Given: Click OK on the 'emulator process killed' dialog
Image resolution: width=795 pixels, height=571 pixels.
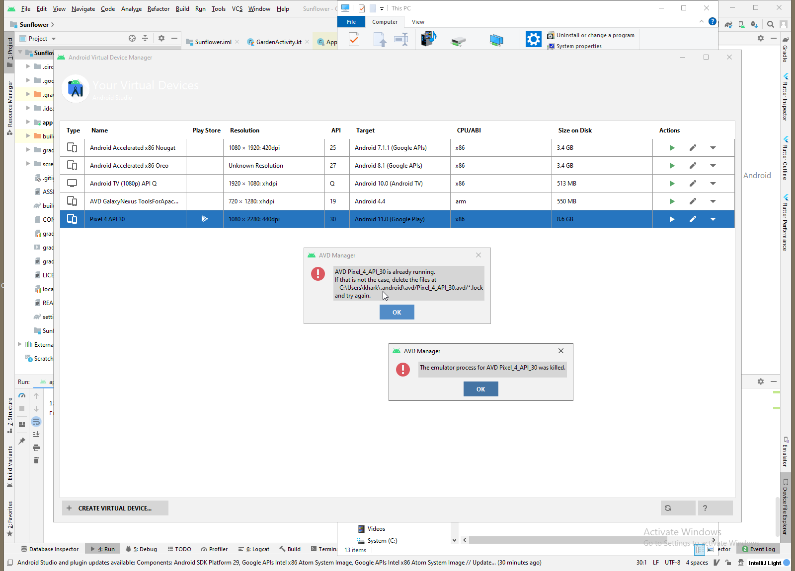Looking at the screenshot, I should click(x=480, y=389).
